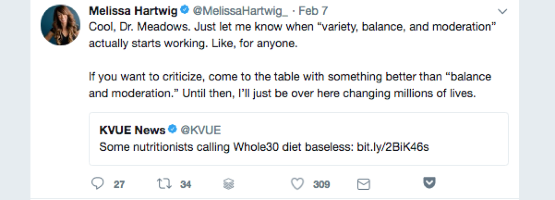Open the bit.ly/2BiK46s link
555x200 pixels.
[x=393, y=147]
